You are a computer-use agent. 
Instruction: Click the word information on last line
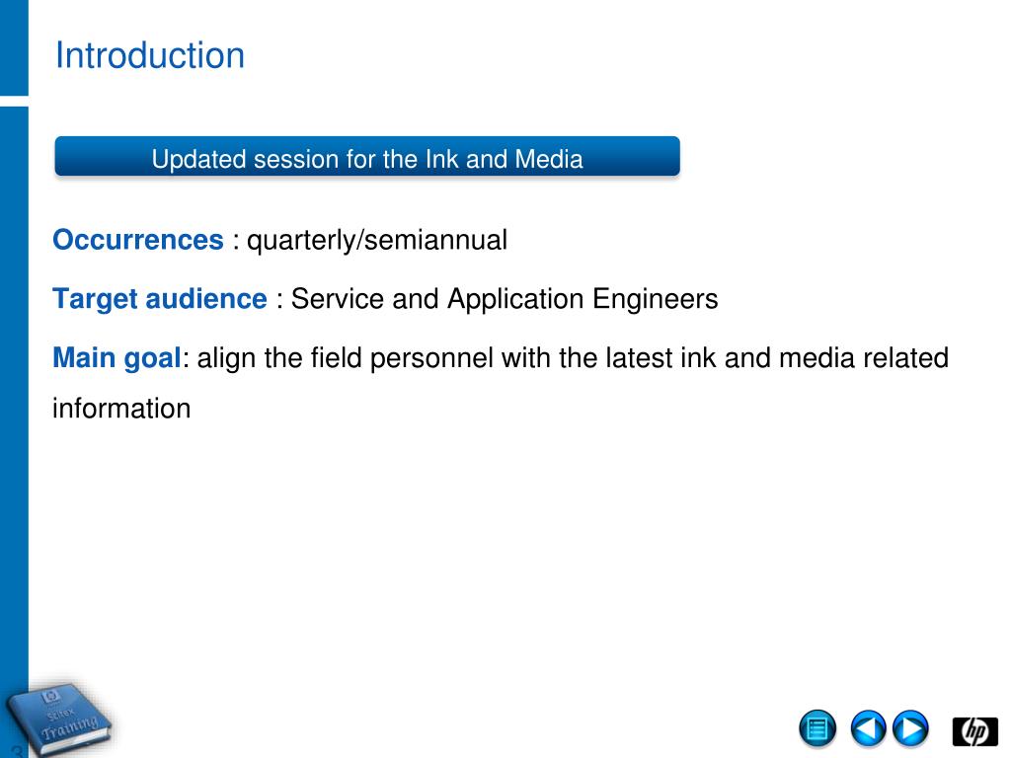pos(121,409)
